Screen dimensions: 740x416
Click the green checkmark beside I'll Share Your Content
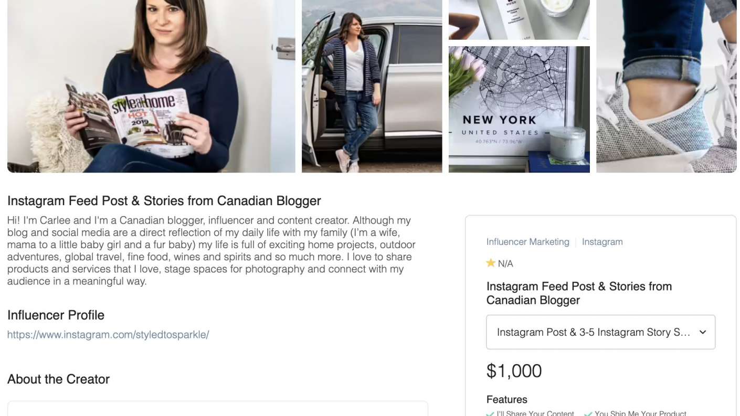490,413
